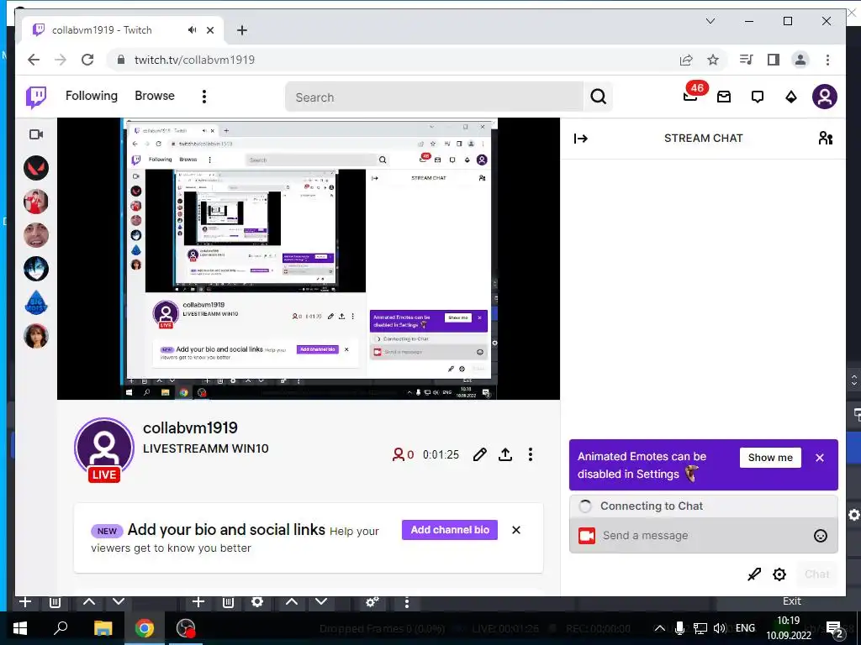Open notifications with the 46 badge
The width and height of the screenshot is (861, 645).
tap(693, 94)
